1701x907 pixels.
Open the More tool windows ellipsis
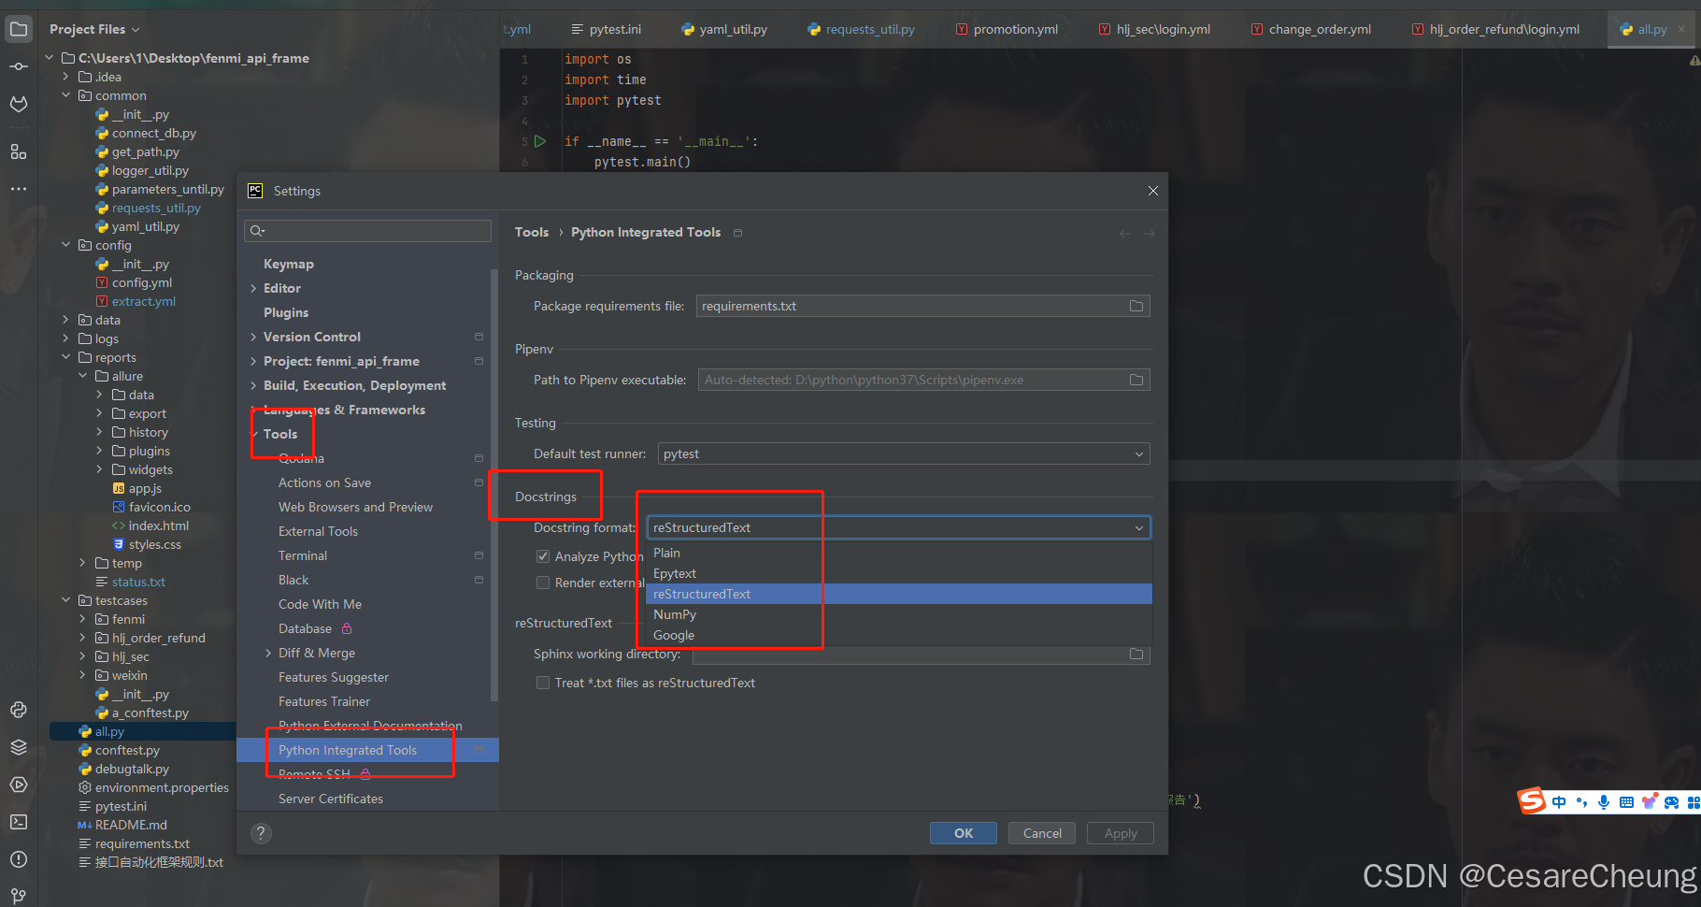click(18, 189)
